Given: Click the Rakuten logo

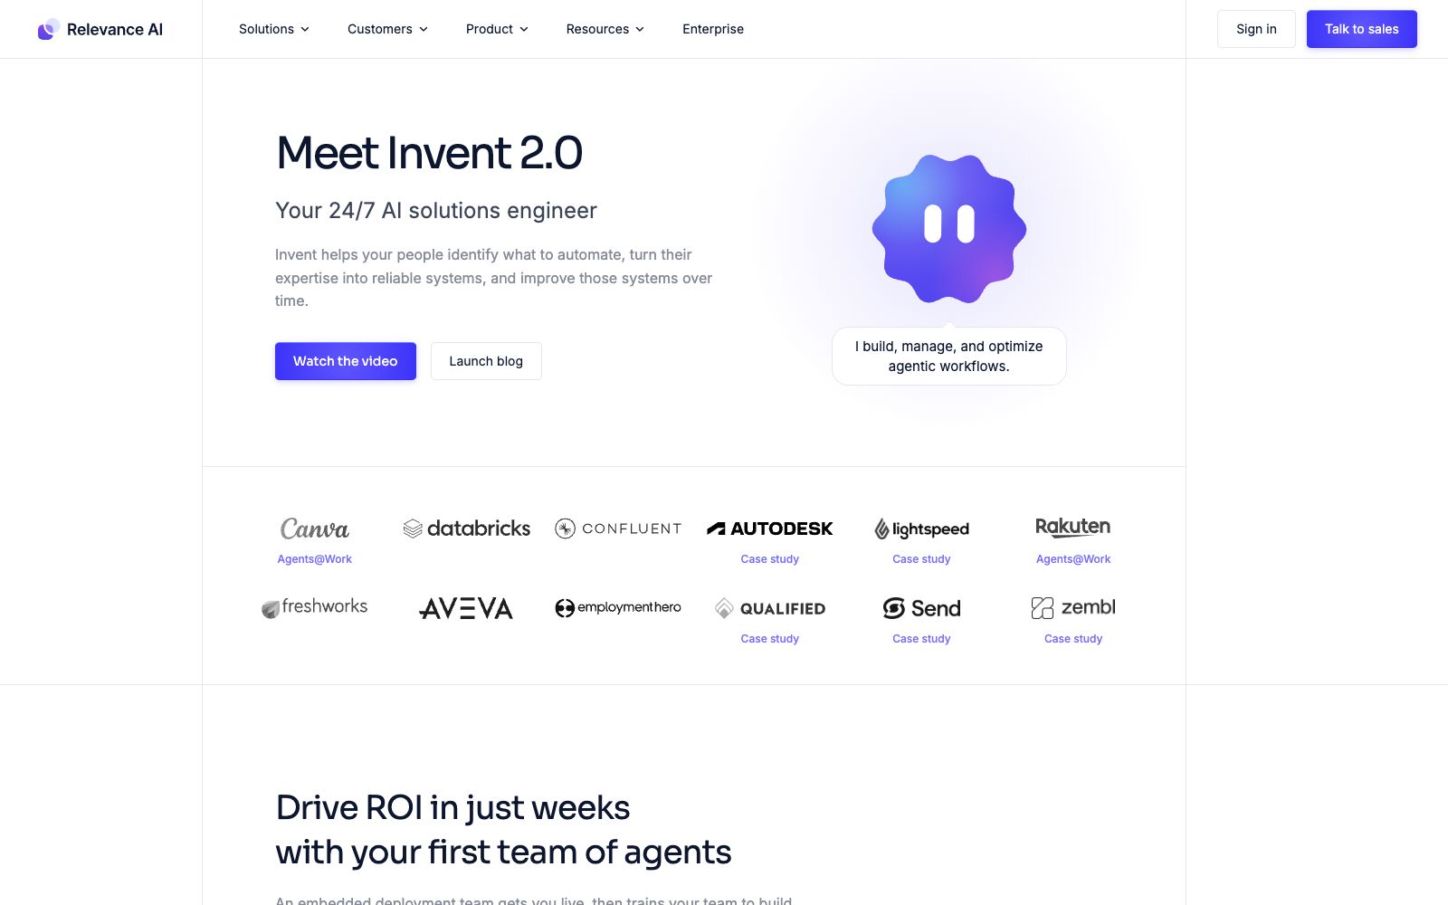Looking at the screenshot, I should [1073, 527].
